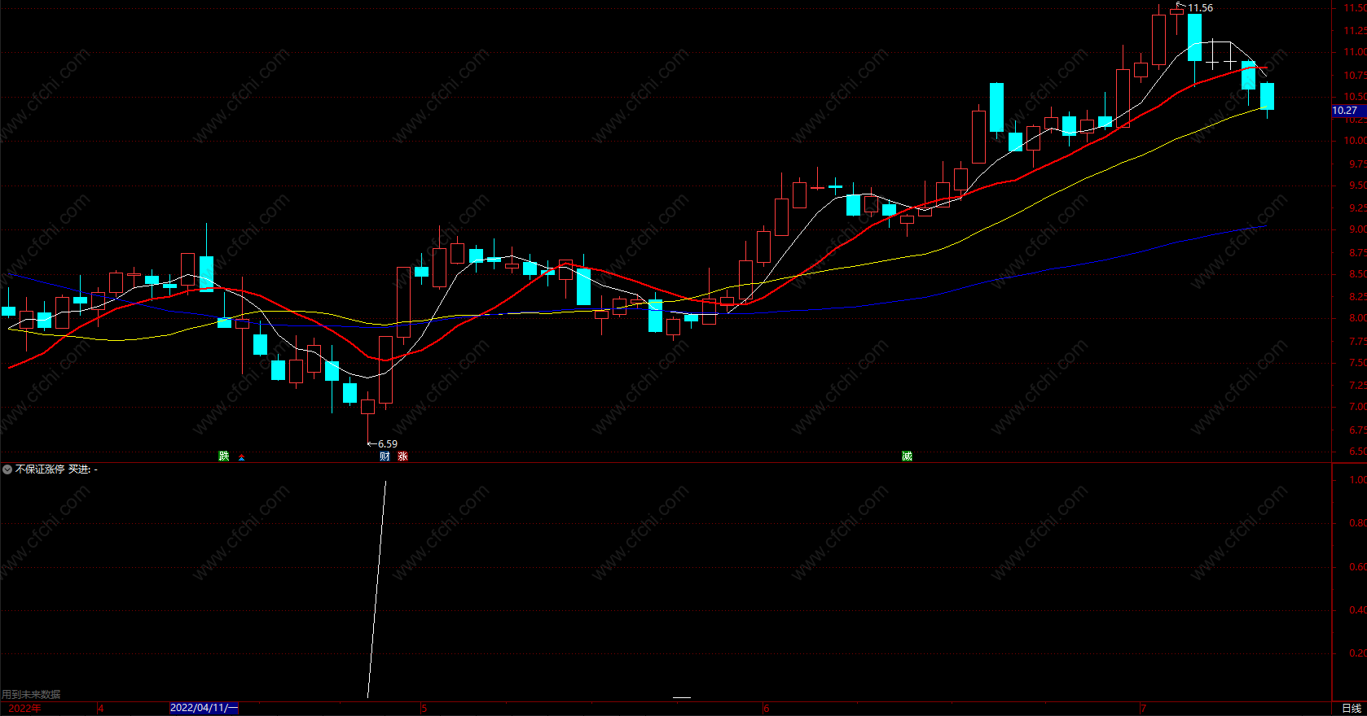
Task: Click the 6.59 low price label
Action: point(388,444)
